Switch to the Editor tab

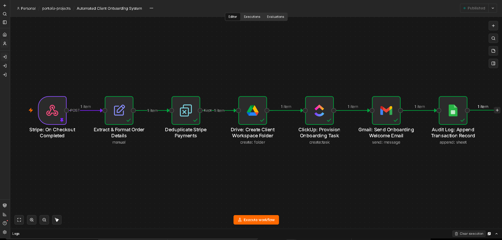tap(233, 17)
